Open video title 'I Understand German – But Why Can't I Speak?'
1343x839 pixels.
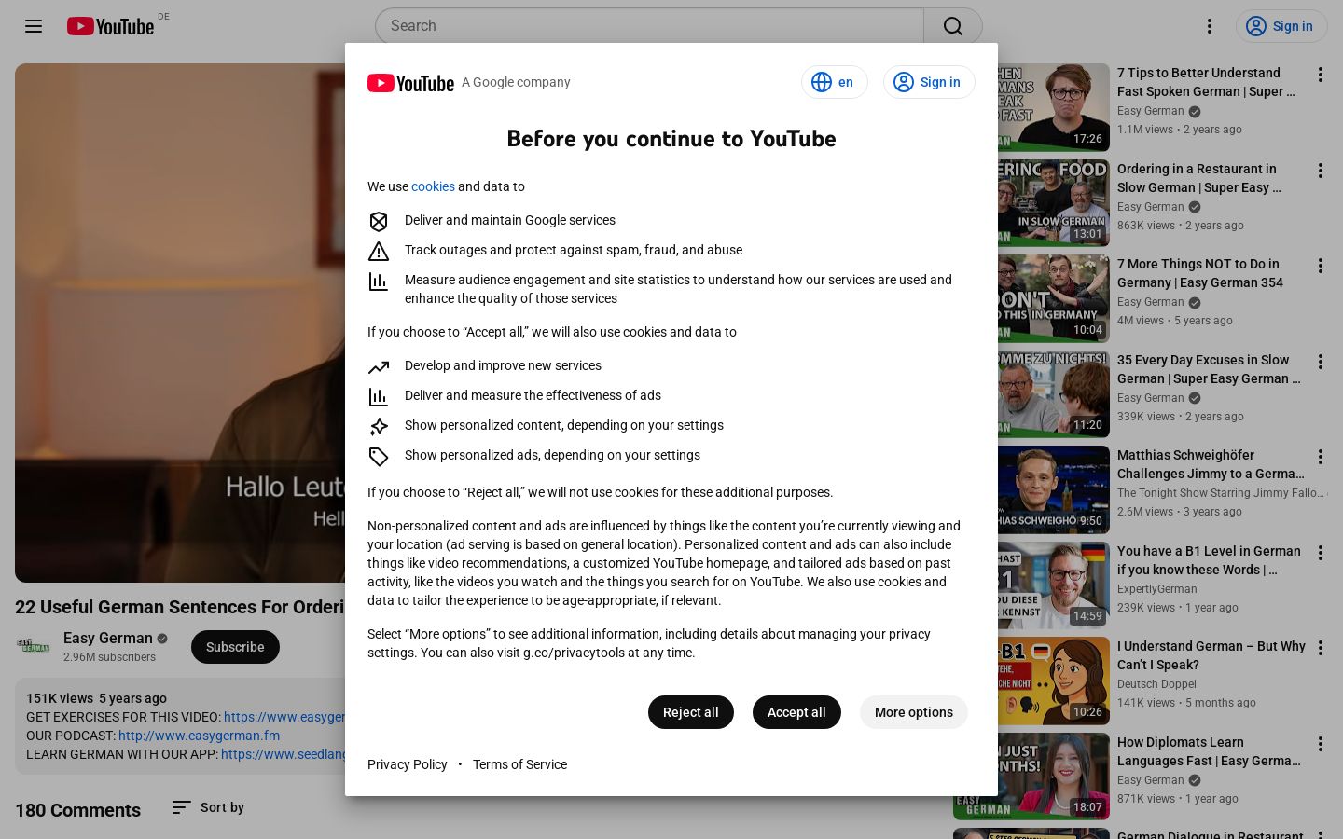(x=1211, y=655)
